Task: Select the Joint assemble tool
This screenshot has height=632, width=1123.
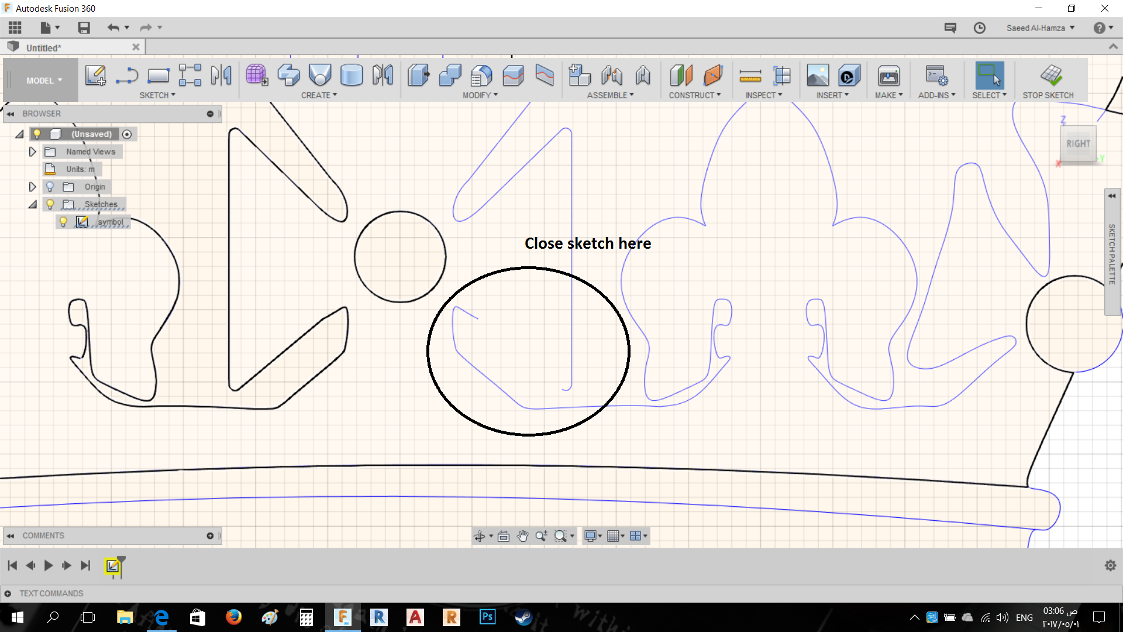Action: tap(611, 75)
